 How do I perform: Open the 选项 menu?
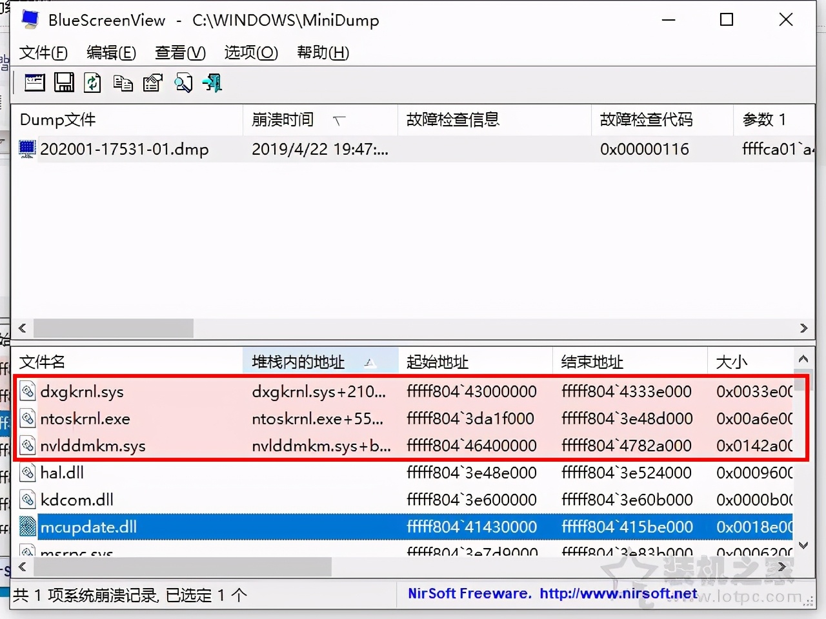[x=250, y=53]
